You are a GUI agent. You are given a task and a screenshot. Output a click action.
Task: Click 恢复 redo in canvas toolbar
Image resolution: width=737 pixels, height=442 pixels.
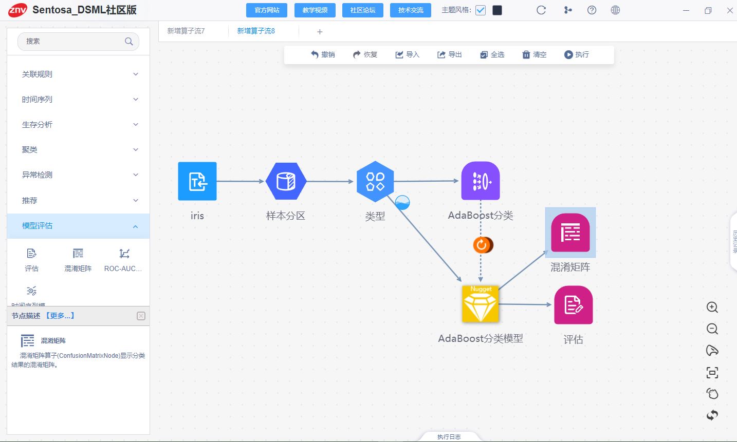365,55
